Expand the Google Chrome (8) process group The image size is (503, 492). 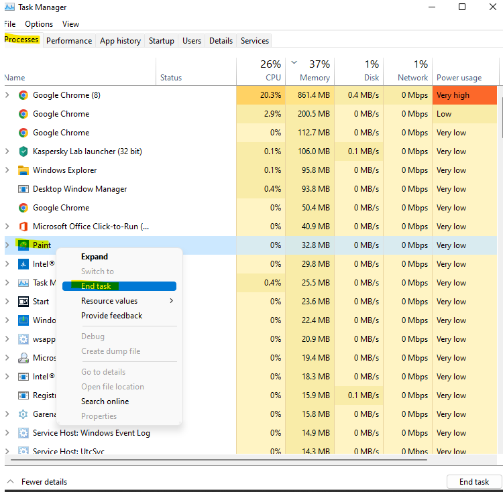7,95
